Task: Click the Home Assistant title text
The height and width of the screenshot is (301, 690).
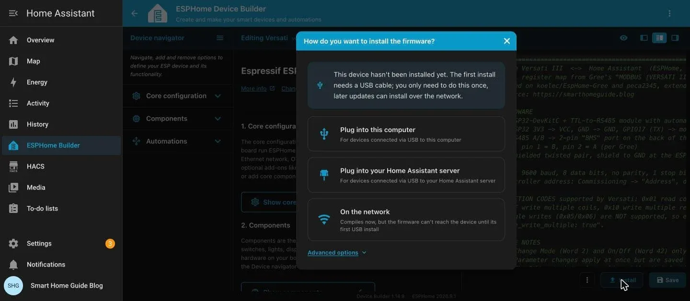Action: [x=60, y=13]
